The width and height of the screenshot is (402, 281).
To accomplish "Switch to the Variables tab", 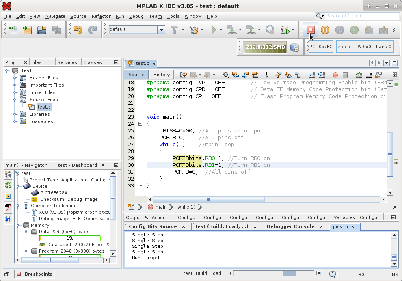I will (x=344, y=217).
